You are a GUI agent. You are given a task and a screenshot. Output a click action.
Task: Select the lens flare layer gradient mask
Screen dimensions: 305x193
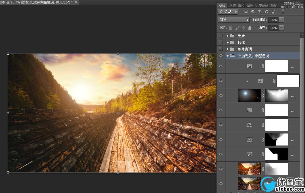click(276, 95)
